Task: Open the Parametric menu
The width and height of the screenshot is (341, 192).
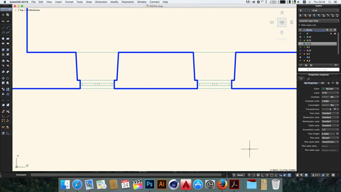Action: 128,2
